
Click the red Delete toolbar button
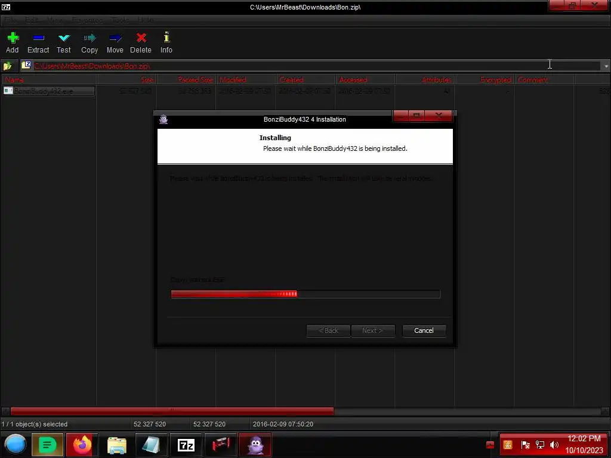click(x=141, y=43)
